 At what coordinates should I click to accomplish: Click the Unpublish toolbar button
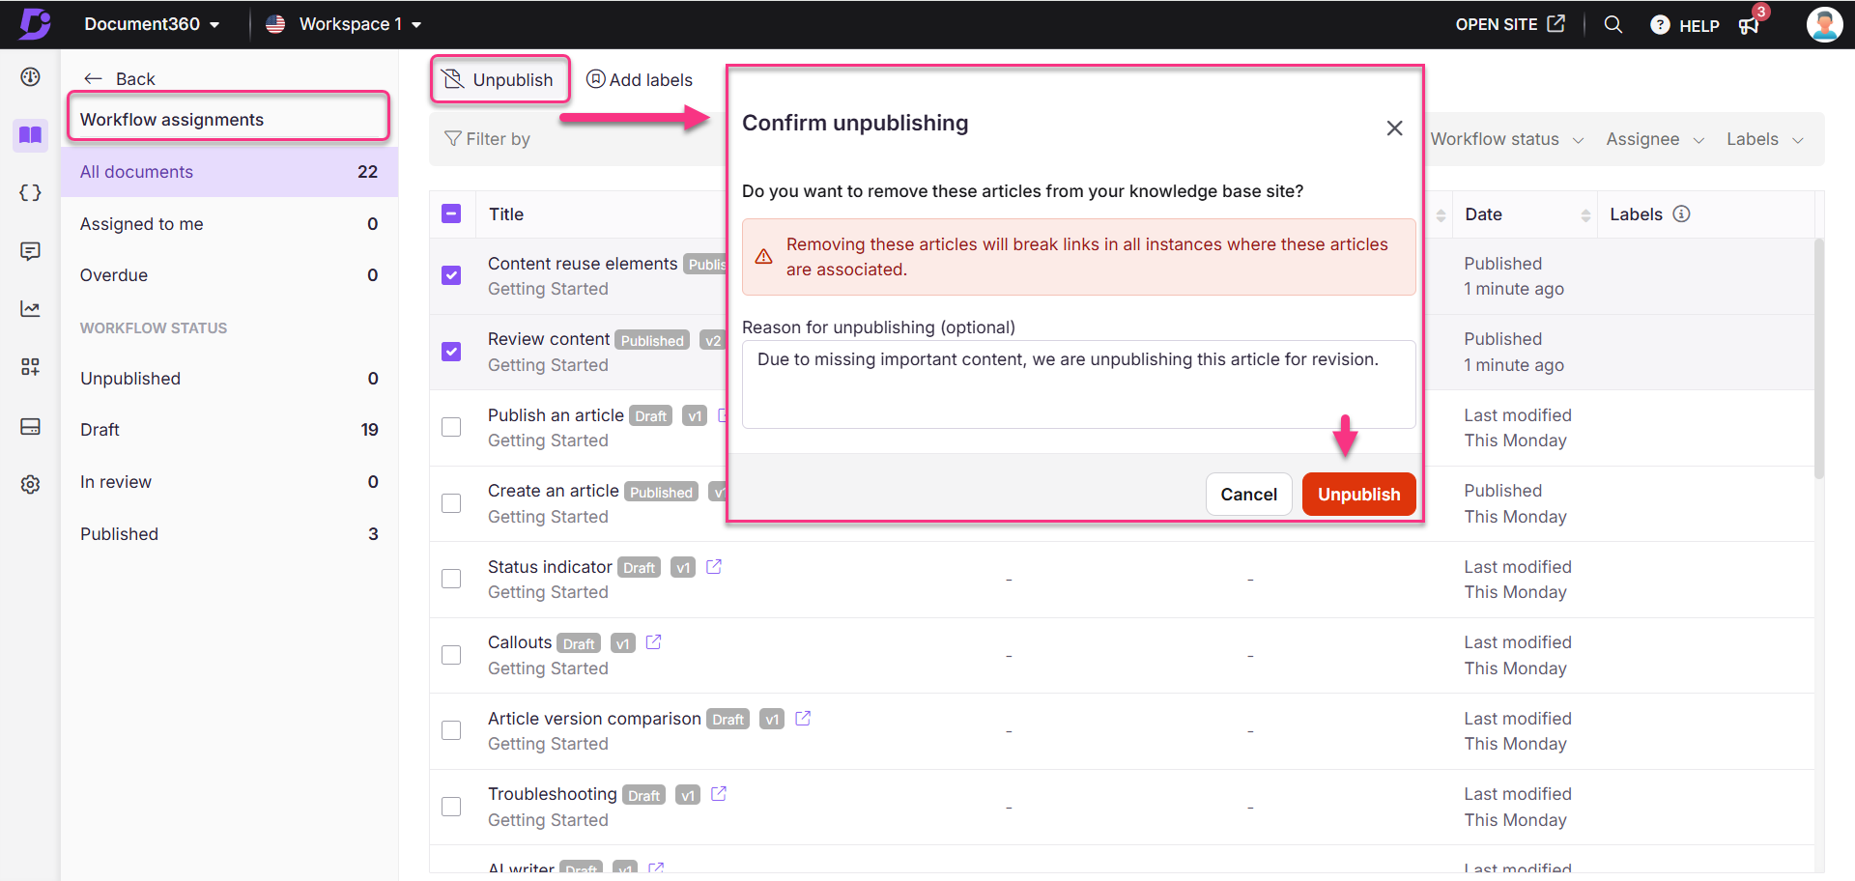click(499, 79)
